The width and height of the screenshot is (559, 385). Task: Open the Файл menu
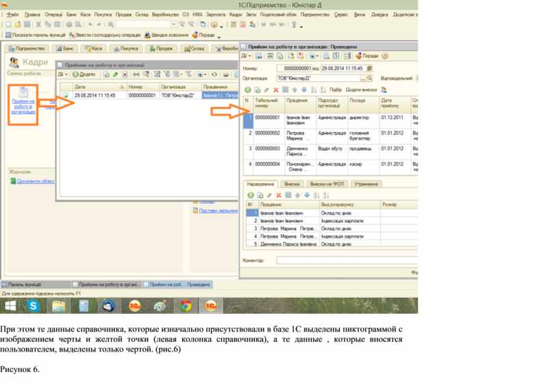pyautogui.click(x=12, y=14)
